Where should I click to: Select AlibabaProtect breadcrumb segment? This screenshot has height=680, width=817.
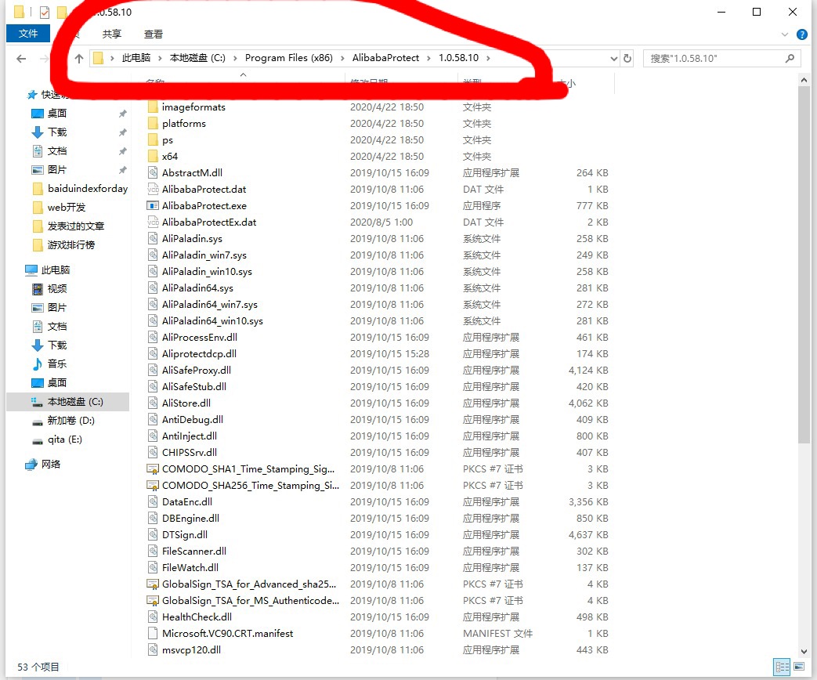click(x=385, y=58)
